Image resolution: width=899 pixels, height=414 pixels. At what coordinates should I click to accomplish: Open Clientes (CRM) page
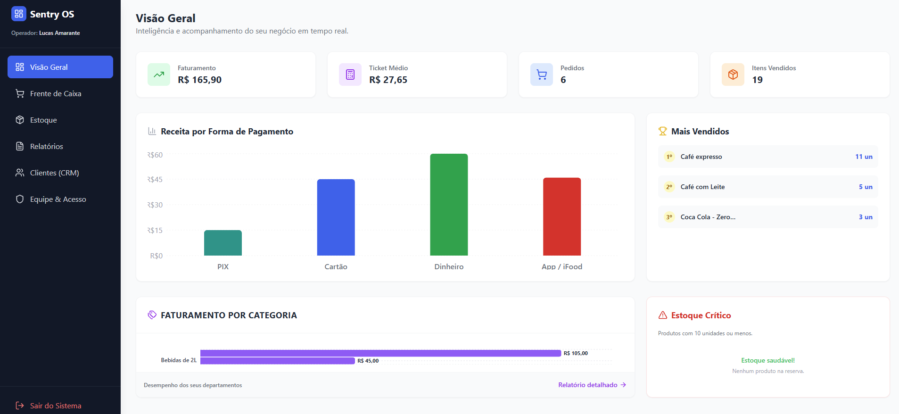coord(60,173)
